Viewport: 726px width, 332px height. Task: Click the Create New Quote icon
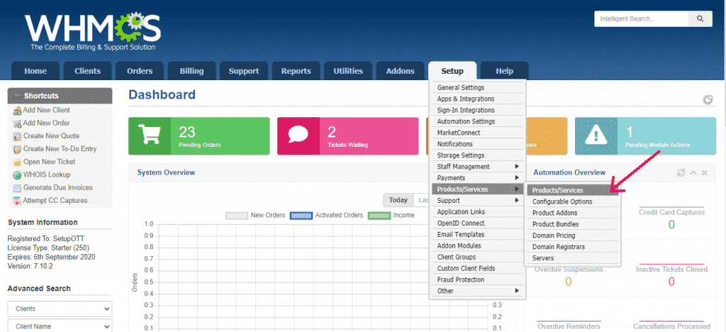click(x=17, y=137)
